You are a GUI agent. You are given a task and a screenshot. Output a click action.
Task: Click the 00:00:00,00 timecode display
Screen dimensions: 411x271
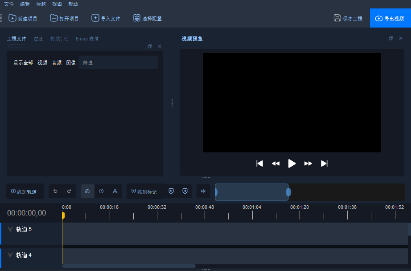pyautogui.click(x=26, y=213)
